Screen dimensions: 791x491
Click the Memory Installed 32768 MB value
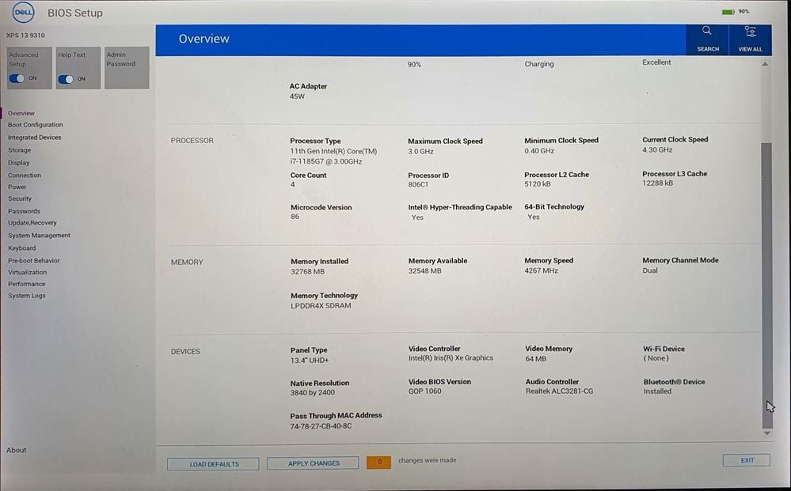(307, 272)
